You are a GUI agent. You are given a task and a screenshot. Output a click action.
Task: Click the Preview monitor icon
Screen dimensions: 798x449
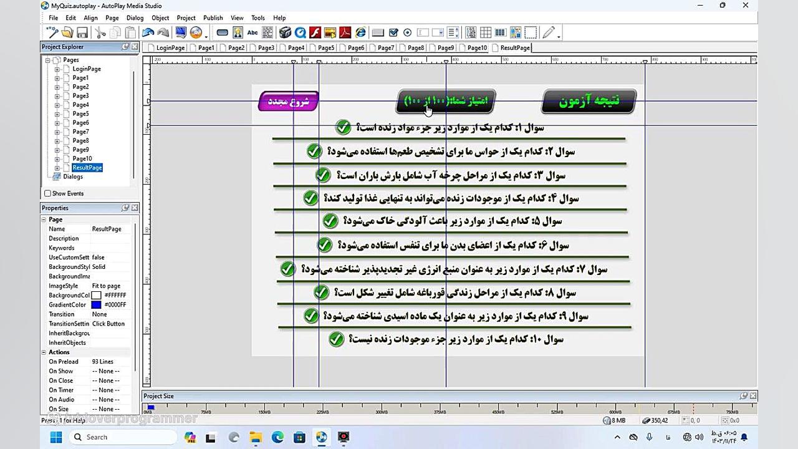pos(181,32)
